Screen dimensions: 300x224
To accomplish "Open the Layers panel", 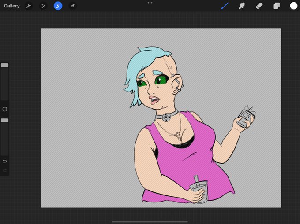I will 276,6.
